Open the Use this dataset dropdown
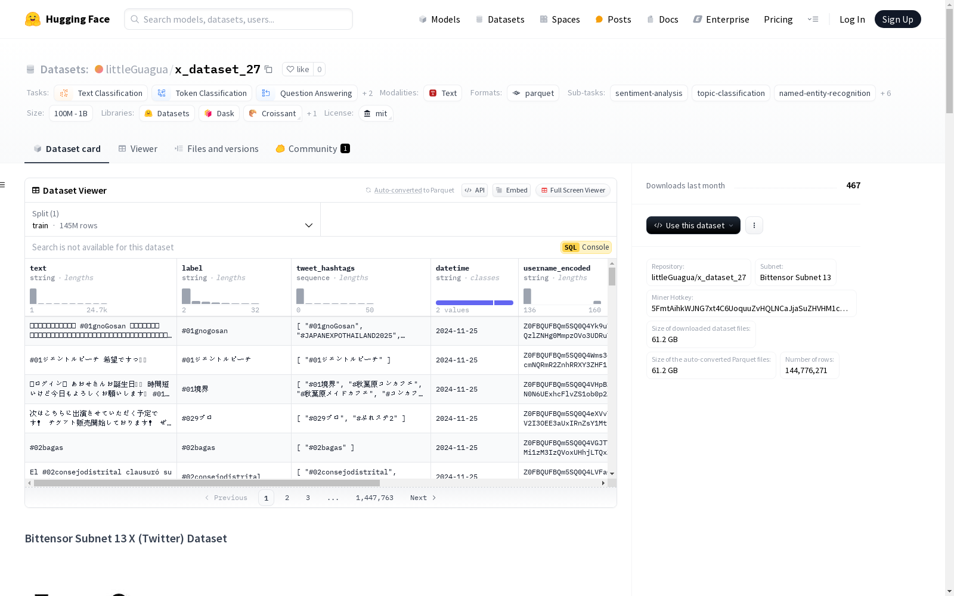 click(x=693, y=225)
